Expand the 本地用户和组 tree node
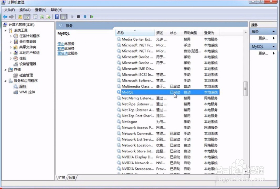 (11, 53)
